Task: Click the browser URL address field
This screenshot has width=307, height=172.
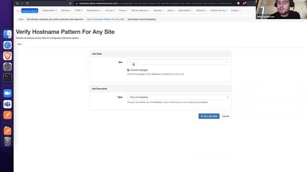Action: [x=155, y=3]
